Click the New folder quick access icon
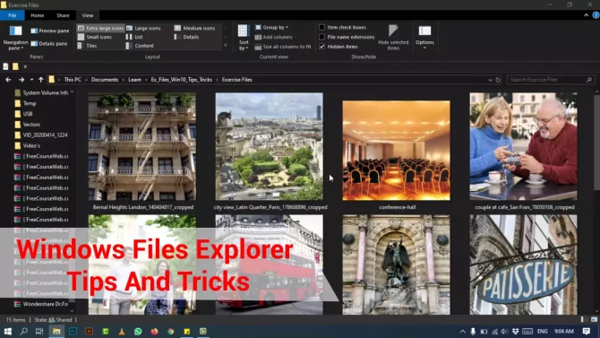The height and width of the screenshot is (338, 600). click(x=15, y=66)
